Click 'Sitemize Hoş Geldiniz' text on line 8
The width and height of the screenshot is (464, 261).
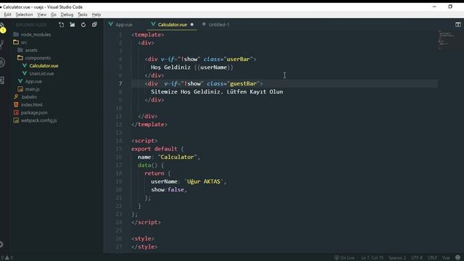tap(187, 92)
